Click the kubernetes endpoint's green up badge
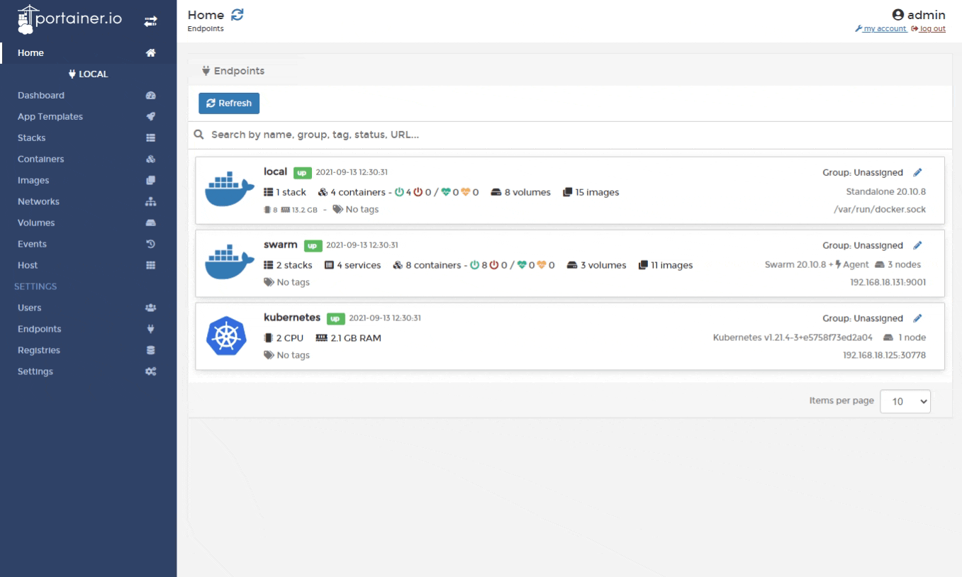The image size is (962, 577). point(335,319)
